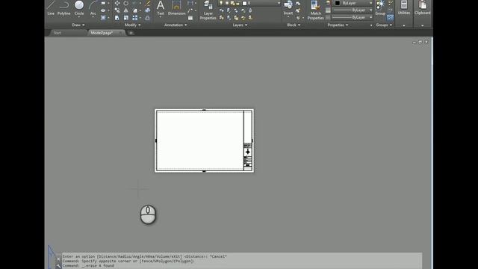
Task: Click the Leader annotation icon
Action: [190, 10]
